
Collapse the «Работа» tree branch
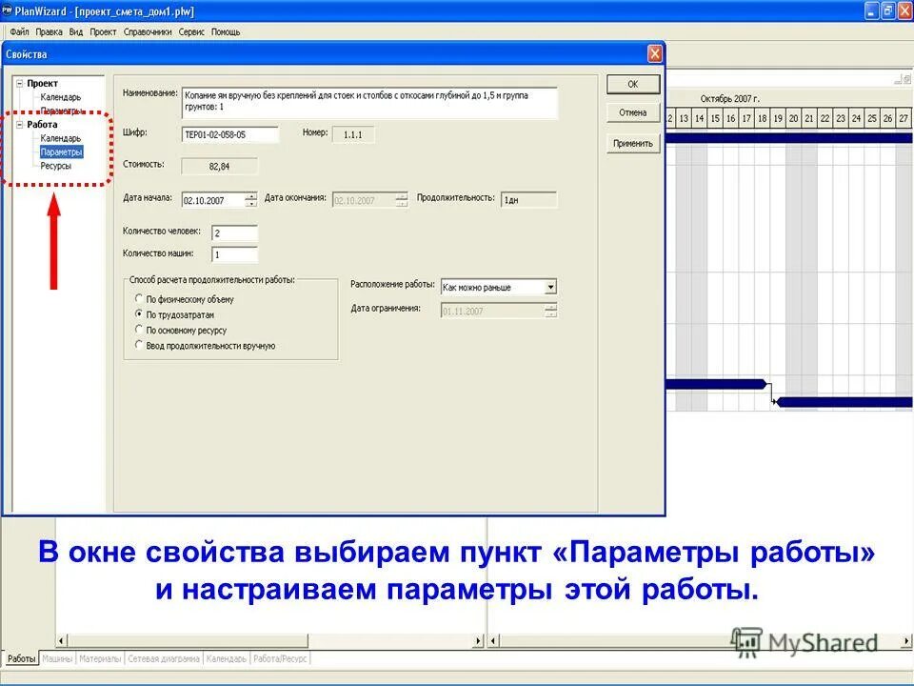(19, 125)
